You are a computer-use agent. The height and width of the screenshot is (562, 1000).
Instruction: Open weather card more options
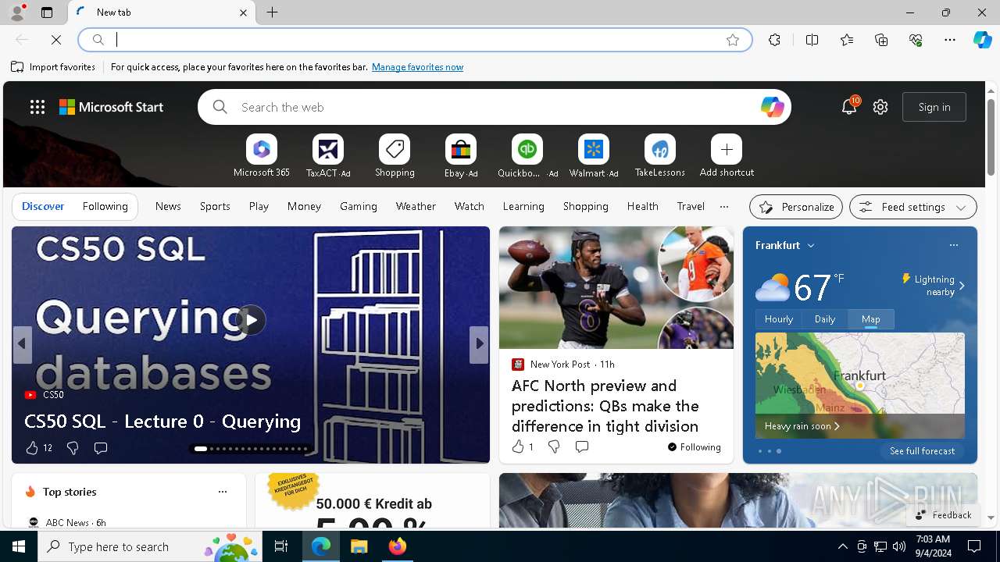(953, 245)
